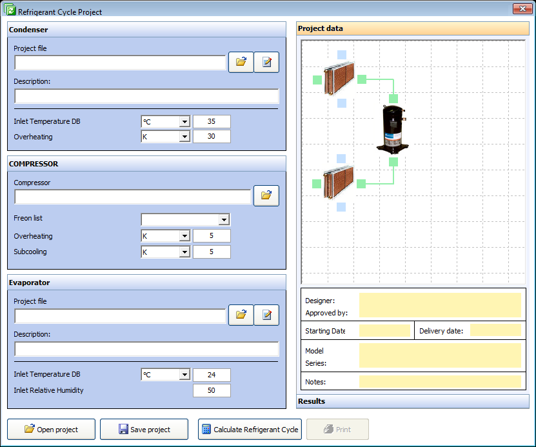
Task: Edit condenser inlet temperature value 35
Action: (x=212, y=122)
